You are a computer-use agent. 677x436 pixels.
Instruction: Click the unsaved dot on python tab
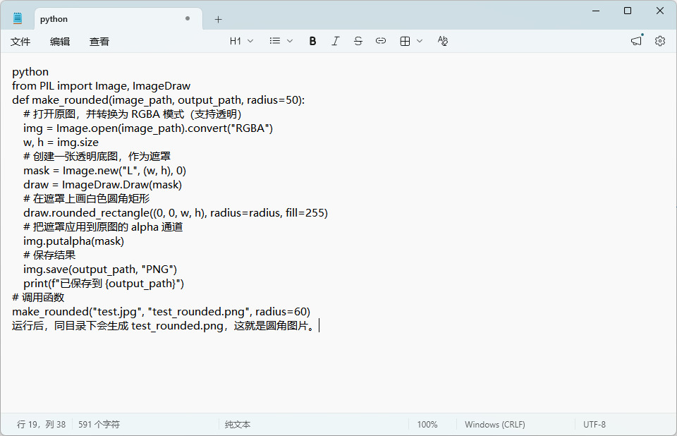(x=188, y=18)
